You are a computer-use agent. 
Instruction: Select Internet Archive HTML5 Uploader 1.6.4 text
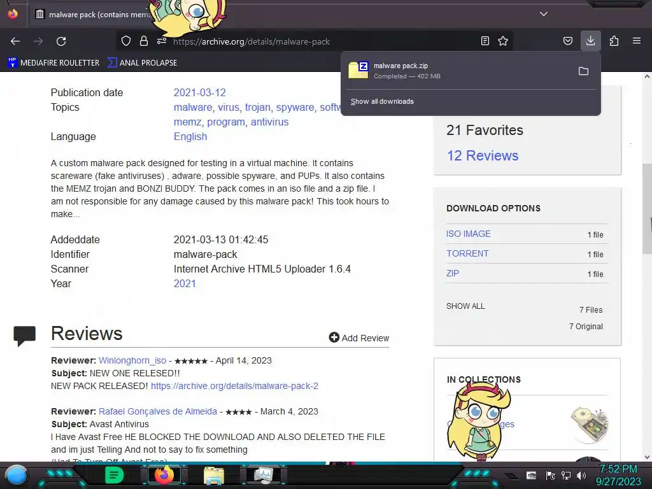click(262, 269)
